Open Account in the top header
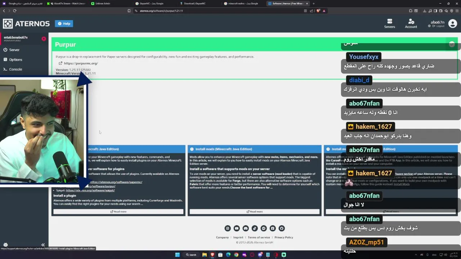The width and height of the screenshot is (461, 259). point(411,24)
